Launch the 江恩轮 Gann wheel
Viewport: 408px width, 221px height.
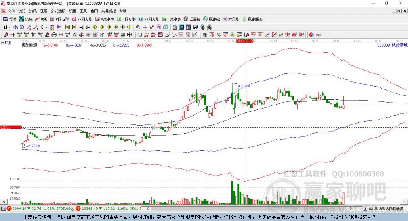coord(192,19)
